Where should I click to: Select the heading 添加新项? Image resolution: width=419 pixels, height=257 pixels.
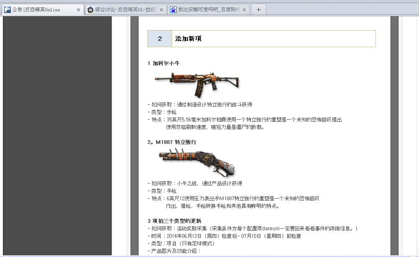pos(188,39)
